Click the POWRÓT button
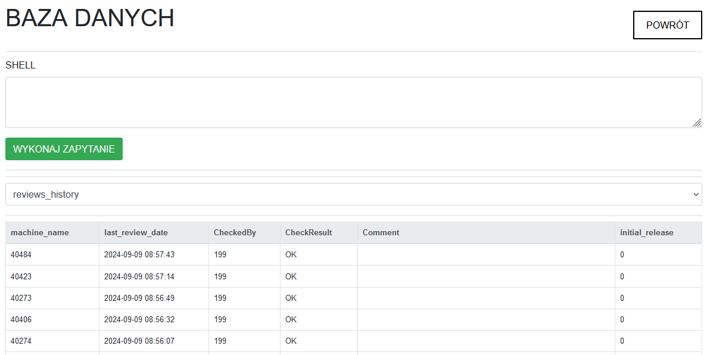The image size is (707, 355). (x=667, y=25)
